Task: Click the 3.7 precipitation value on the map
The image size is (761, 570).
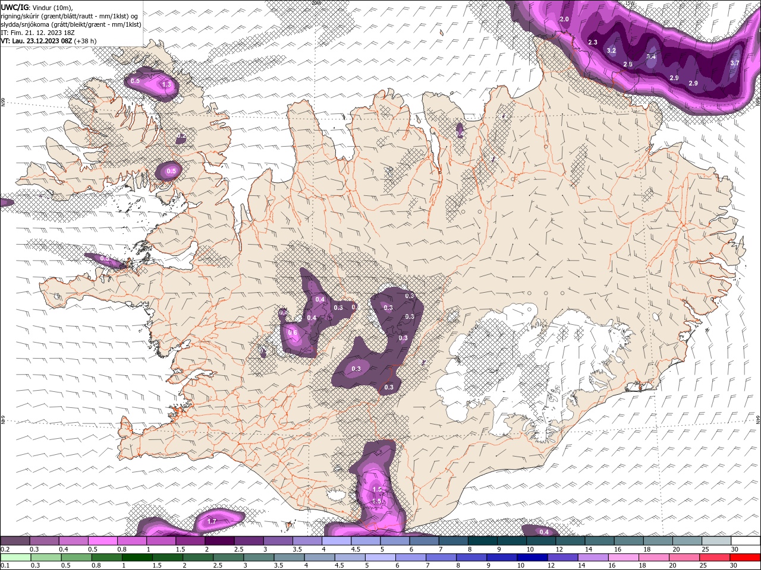Action: coord(735,63)
